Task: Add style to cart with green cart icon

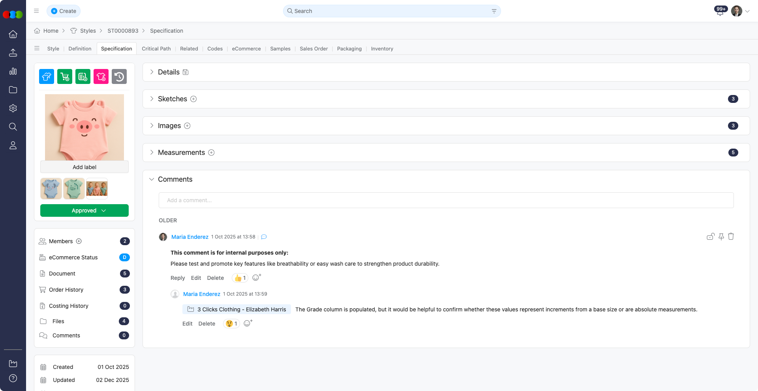Action: [64, 76]
